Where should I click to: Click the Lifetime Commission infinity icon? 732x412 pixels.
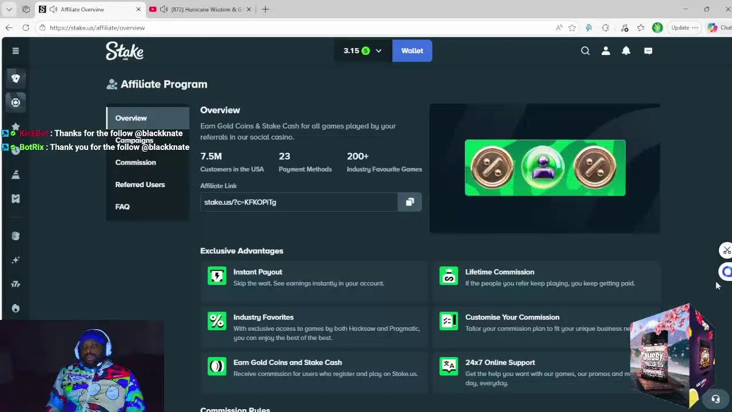pyautogui.click(x=448, y=276)
